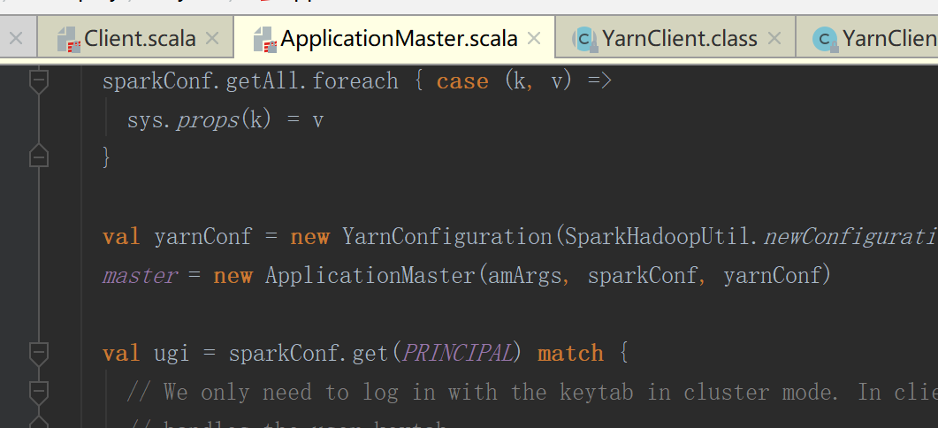Viewport: 938px width, 428px height.
Task: Click 'props' in sys.props line
Action: pyautogui.click(x=208, y=121)
